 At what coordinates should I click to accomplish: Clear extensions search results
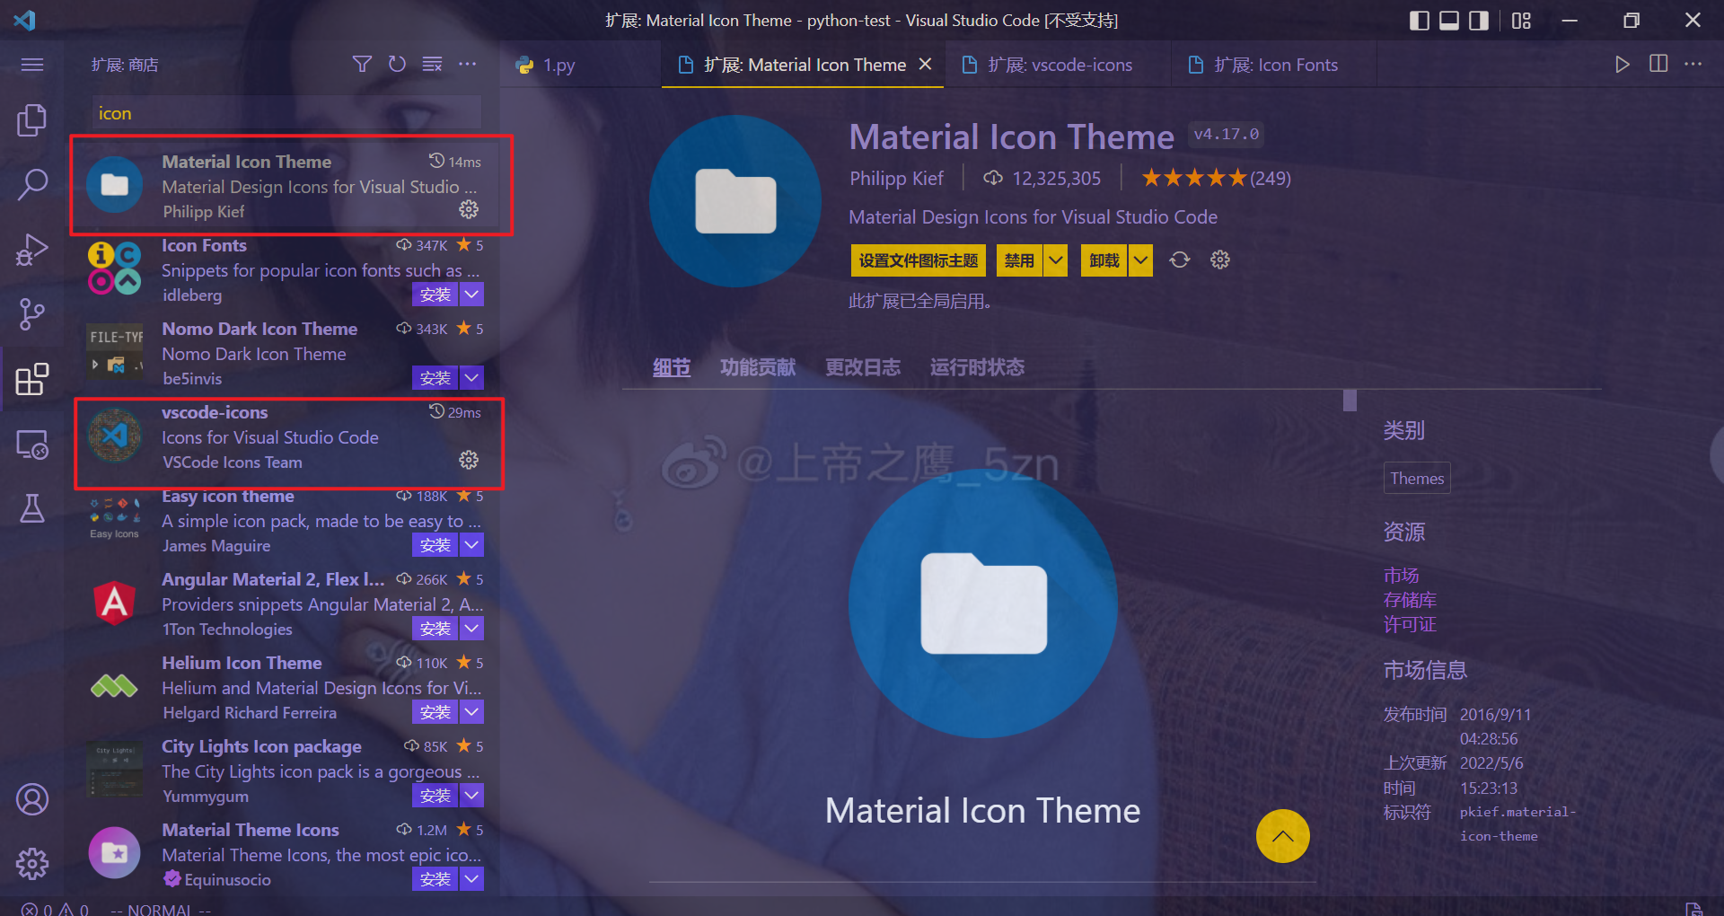coord(432,64)
